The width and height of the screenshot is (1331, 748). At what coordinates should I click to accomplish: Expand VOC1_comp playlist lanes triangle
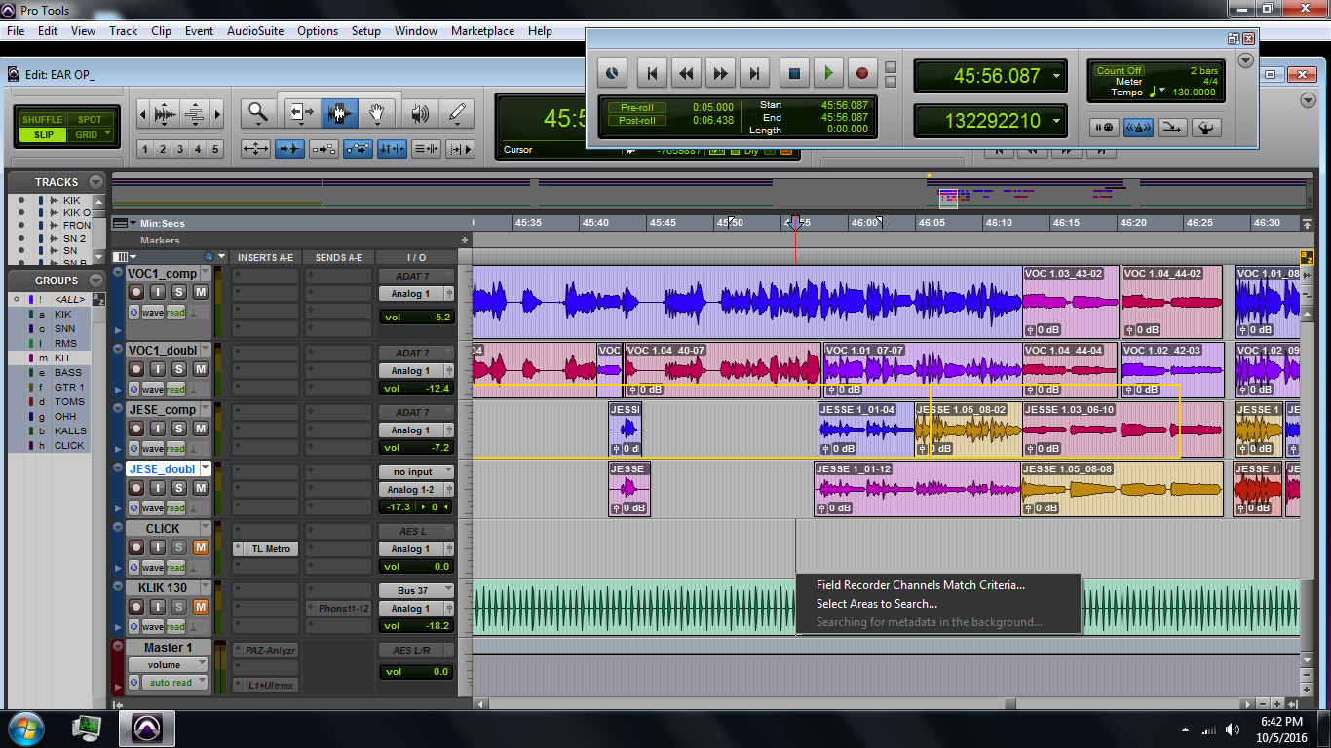coord(119,331)
